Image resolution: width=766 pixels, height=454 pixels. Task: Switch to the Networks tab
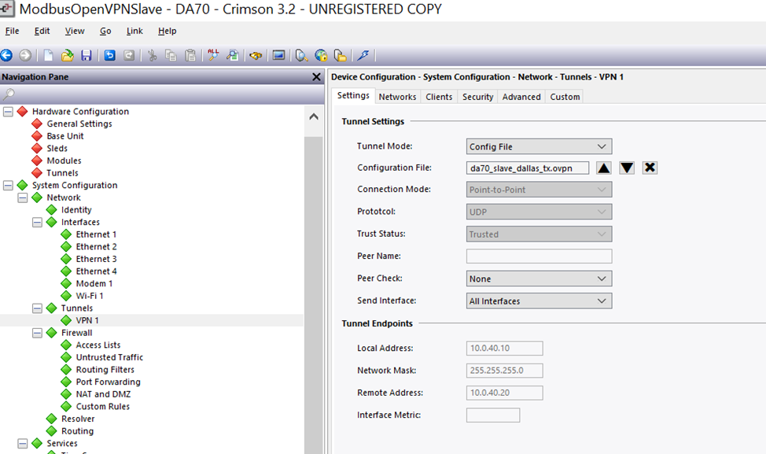pyautogui.click(x=397, y=97)
